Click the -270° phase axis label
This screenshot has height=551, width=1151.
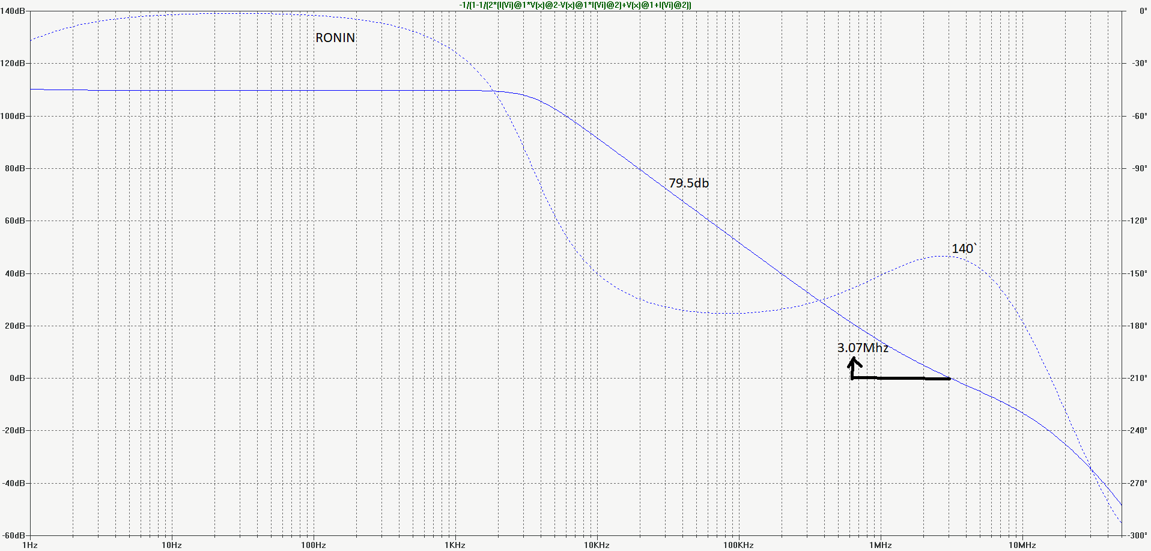(x=1137, y=483)
